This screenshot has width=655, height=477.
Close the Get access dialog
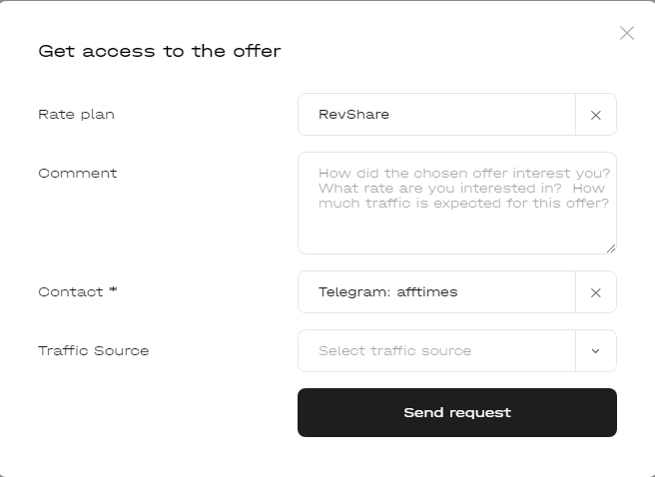[627, 33]
